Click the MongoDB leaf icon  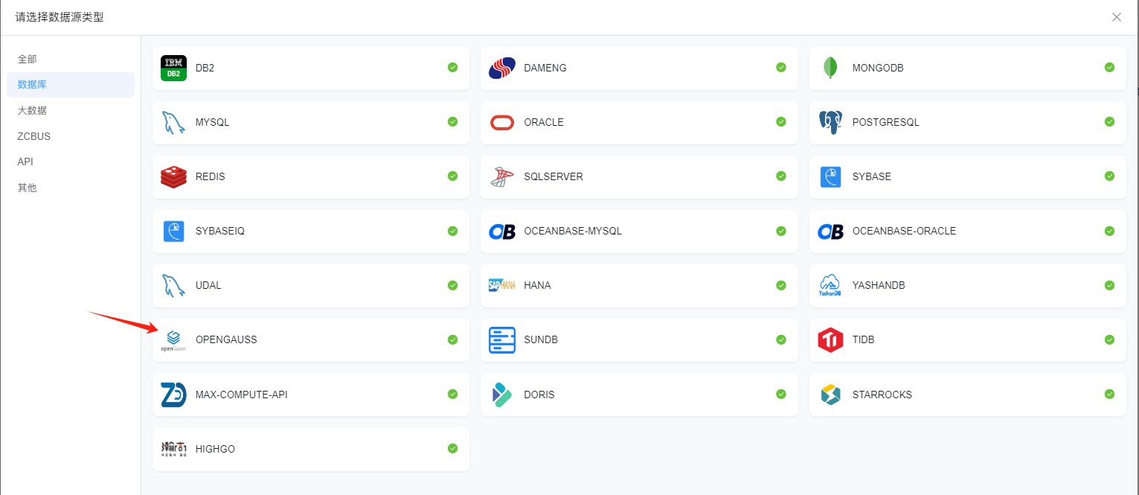(830, 68)
